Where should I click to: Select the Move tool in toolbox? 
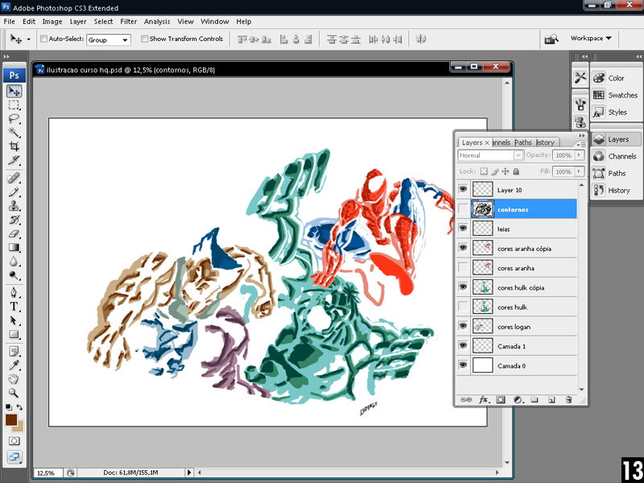[14, 92]
